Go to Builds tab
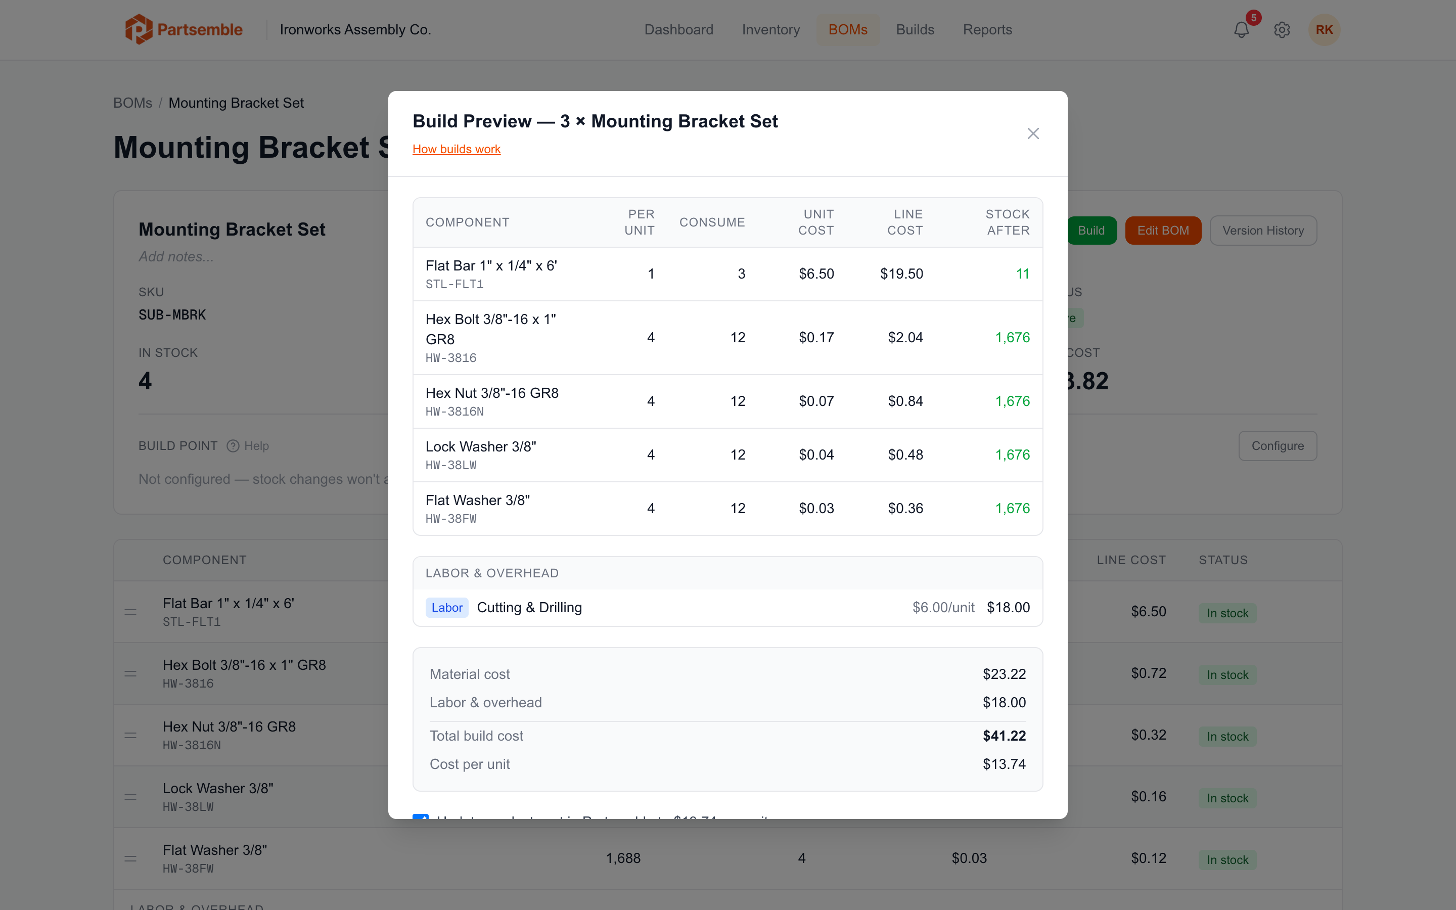The height and width of the screenshot is (910, 1456). click(x=915, y=29)
